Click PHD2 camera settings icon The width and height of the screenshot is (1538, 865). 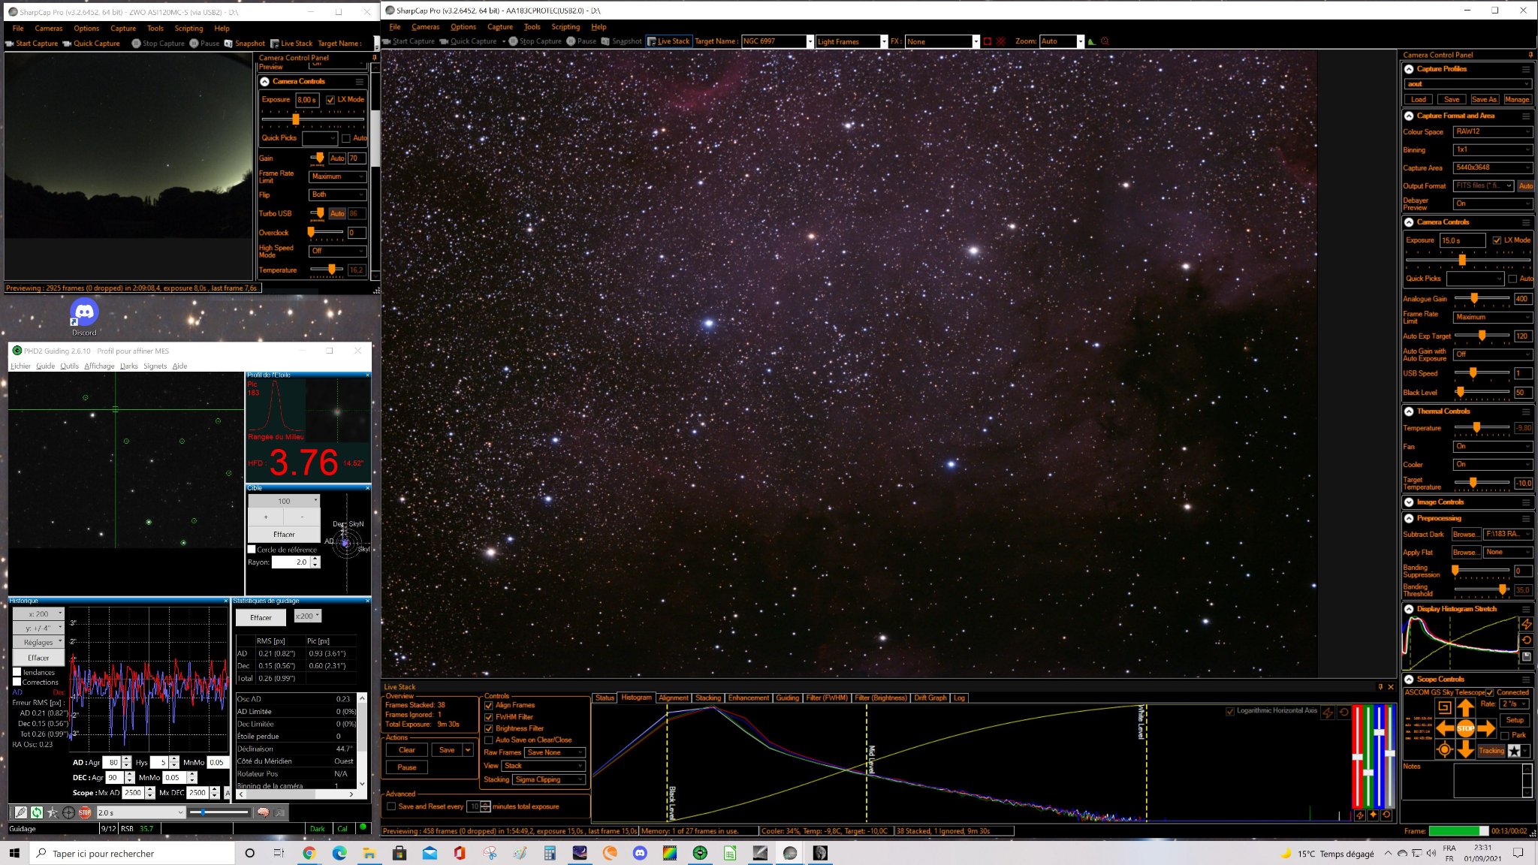click(x=279, y=812)
